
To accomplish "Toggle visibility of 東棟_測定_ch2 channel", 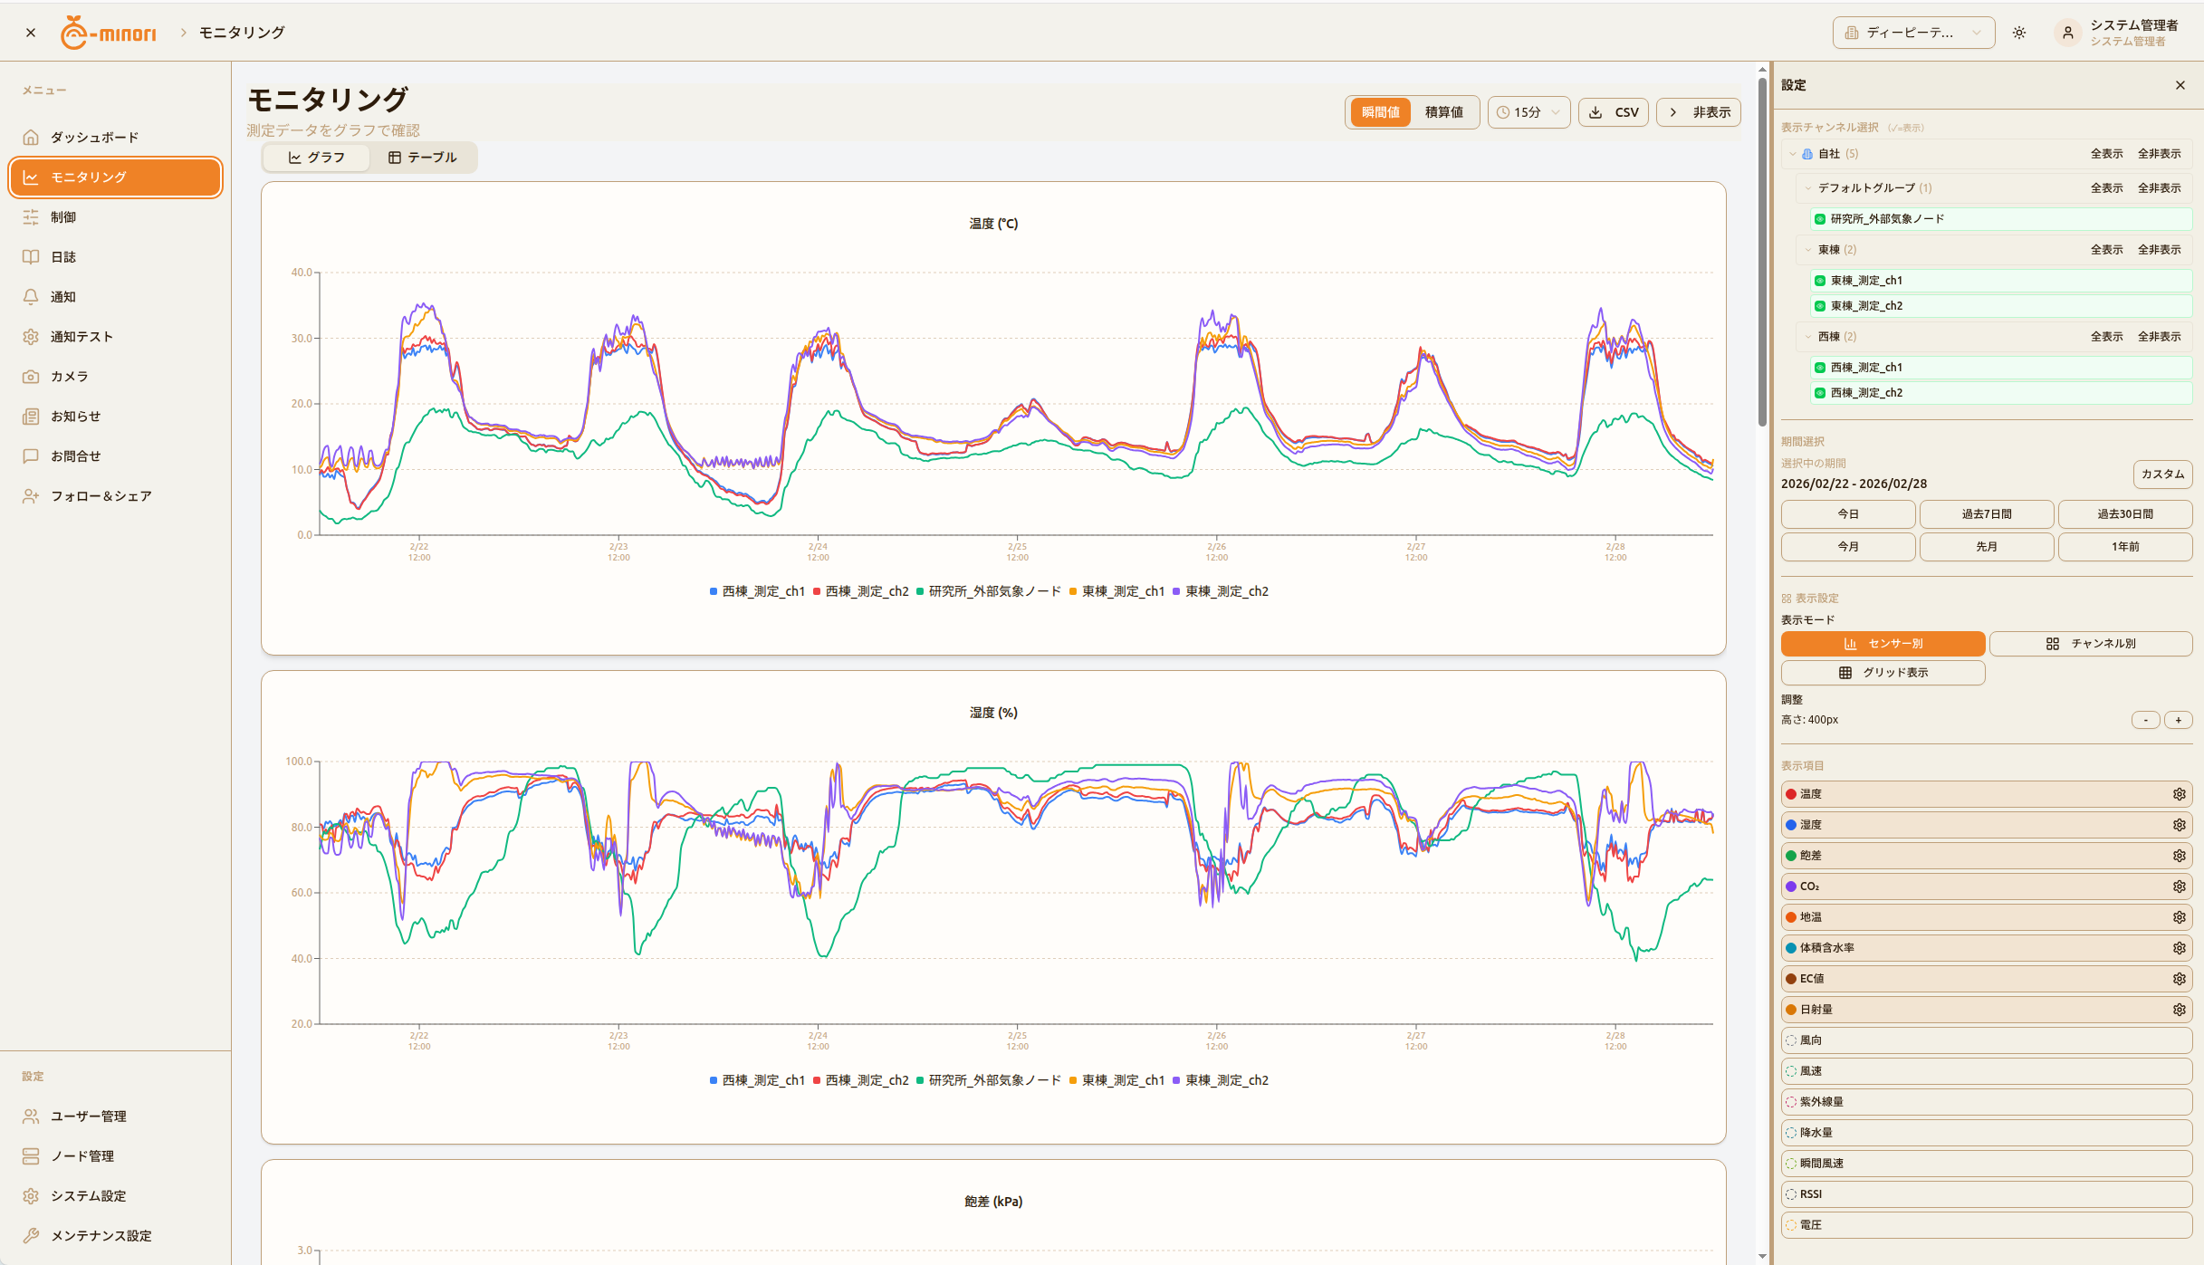I will click(x=1820, y=306).
